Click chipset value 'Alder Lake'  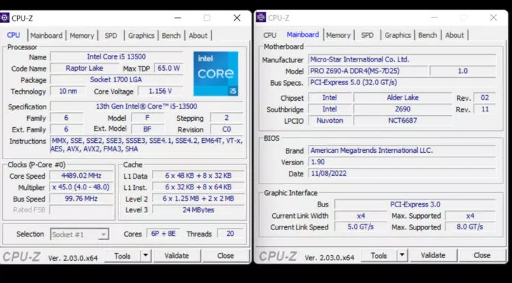coord(403,97)
